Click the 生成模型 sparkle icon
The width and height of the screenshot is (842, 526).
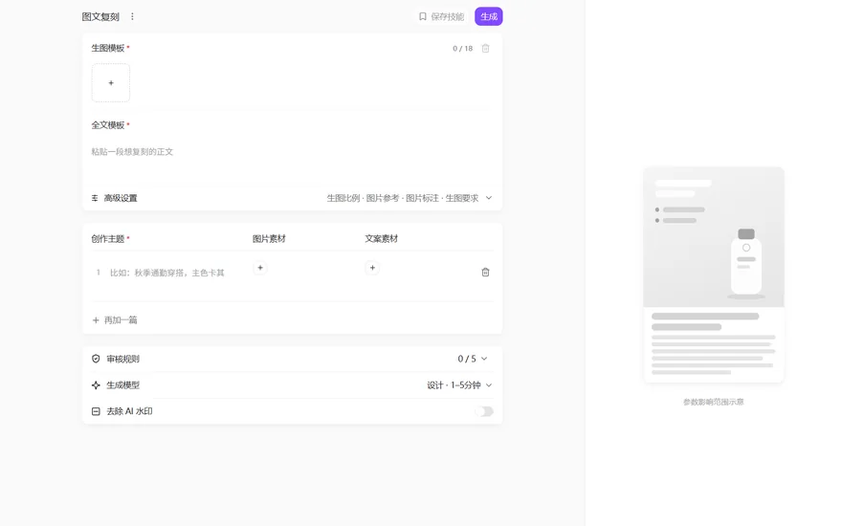(96, 384)
